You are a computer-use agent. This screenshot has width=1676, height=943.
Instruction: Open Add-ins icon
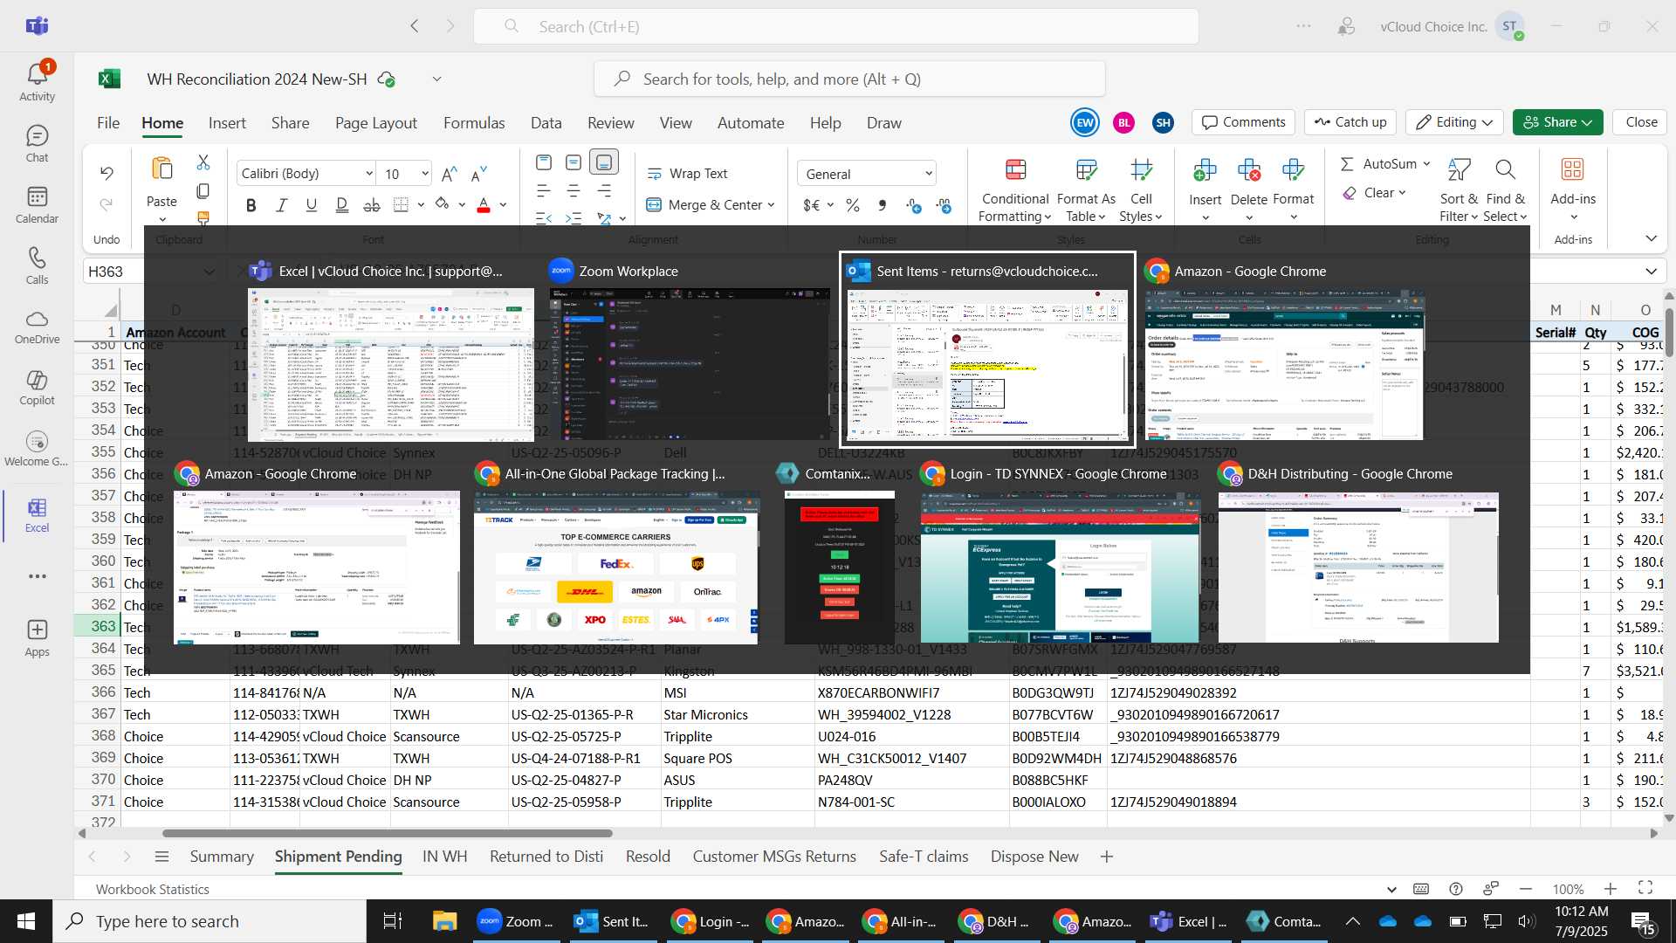[1573, 169]
